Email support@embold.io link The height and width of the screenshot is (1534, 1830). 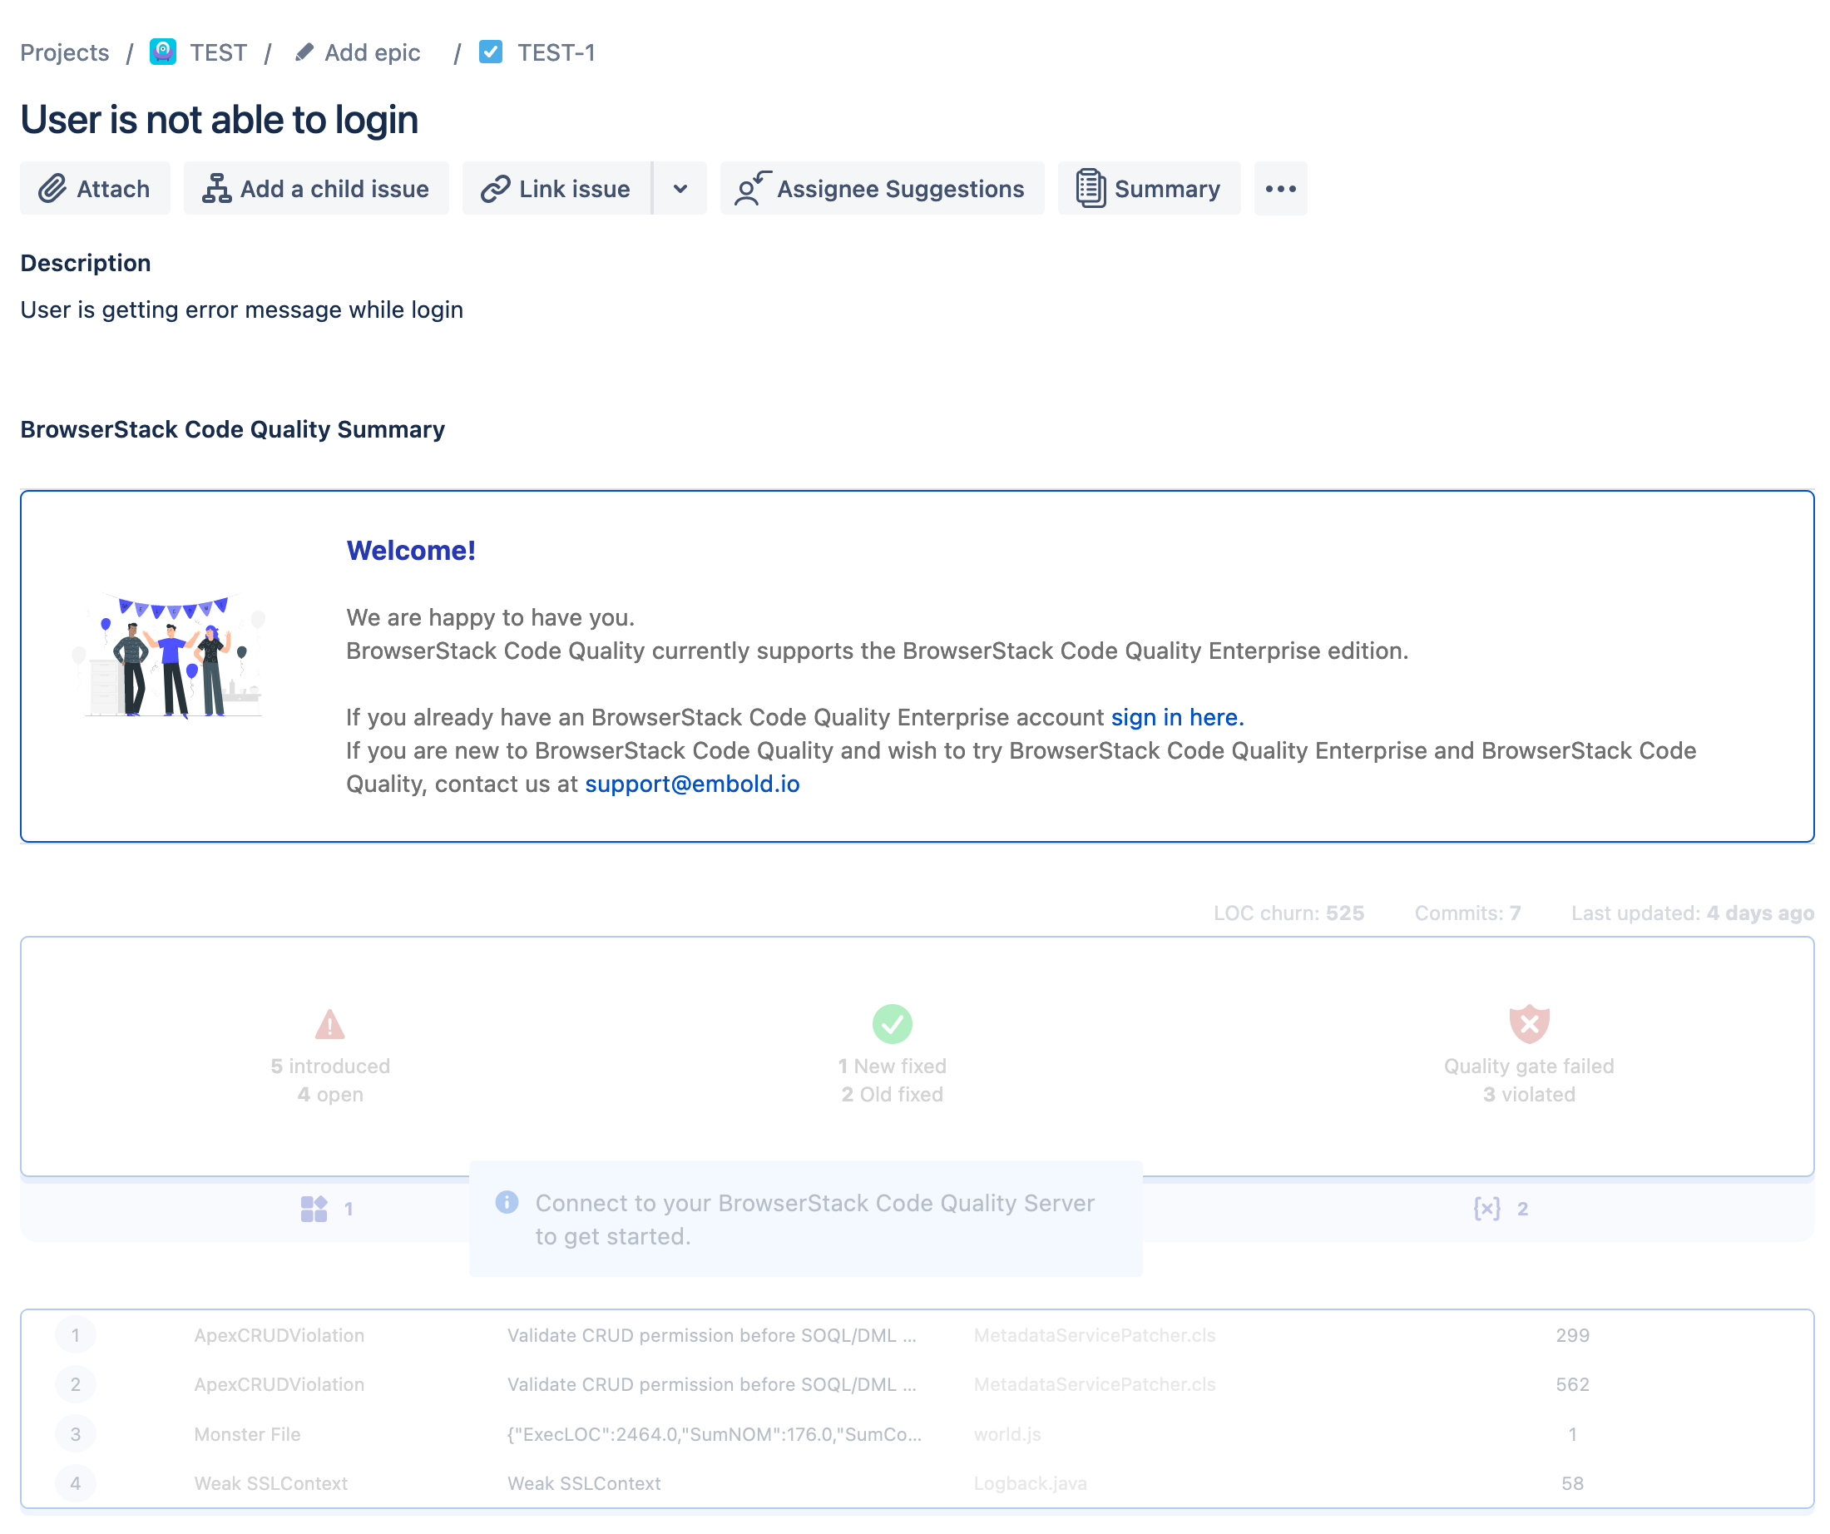[692, 784]
